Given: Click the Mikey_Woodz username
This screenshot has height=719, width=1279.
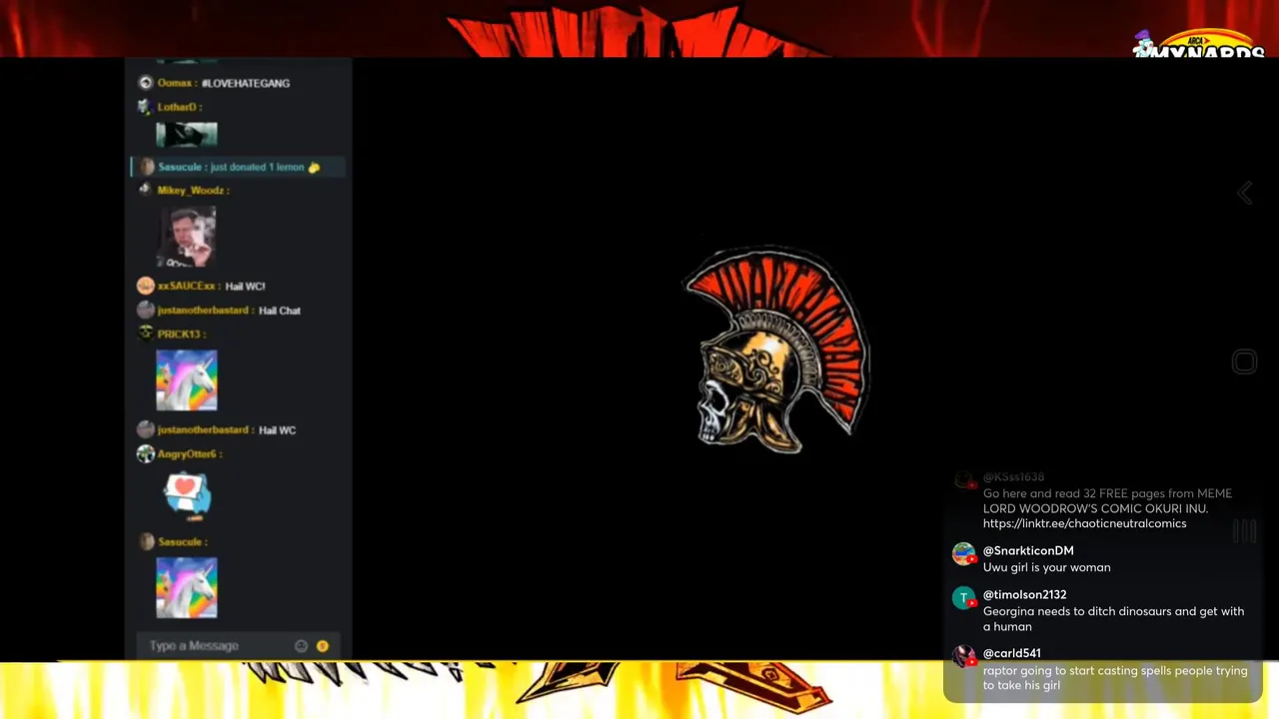Looking at the screenshot, I should [x=190, y=190].
